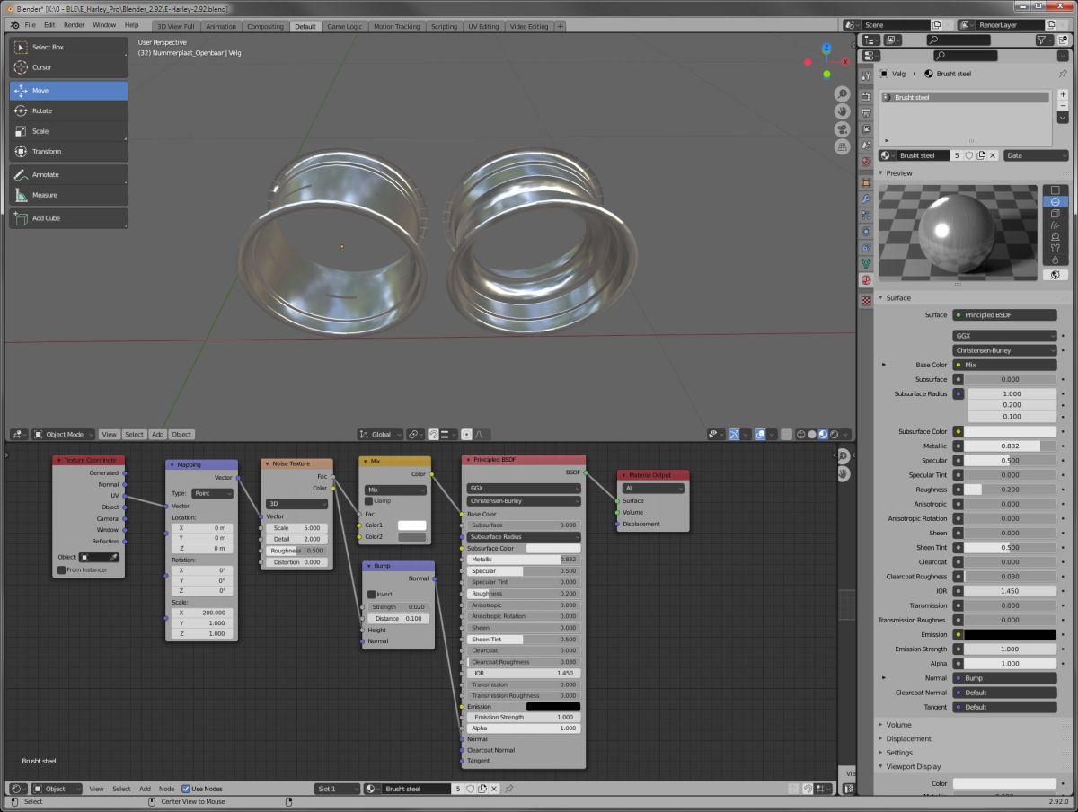Select the Add Cube tool
The width and height of the screenshot is (1078, 812).
(x=68, y=218)
